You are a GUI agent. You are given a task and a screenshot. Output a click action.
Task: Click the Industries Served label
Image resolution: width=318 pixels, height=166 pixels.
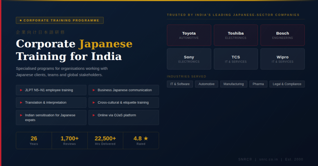(x=187, y=76)
